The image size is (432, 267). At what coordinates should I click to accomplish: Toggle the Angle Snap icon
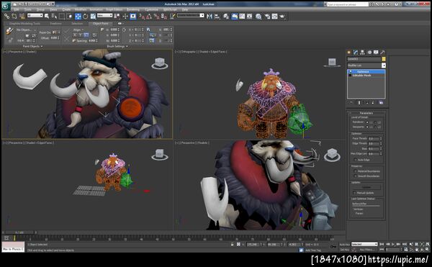click(x=149, y=17)
